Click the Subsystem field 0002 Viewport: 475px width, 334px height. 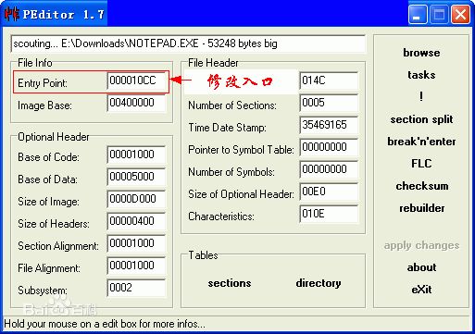tap(136, 288)
